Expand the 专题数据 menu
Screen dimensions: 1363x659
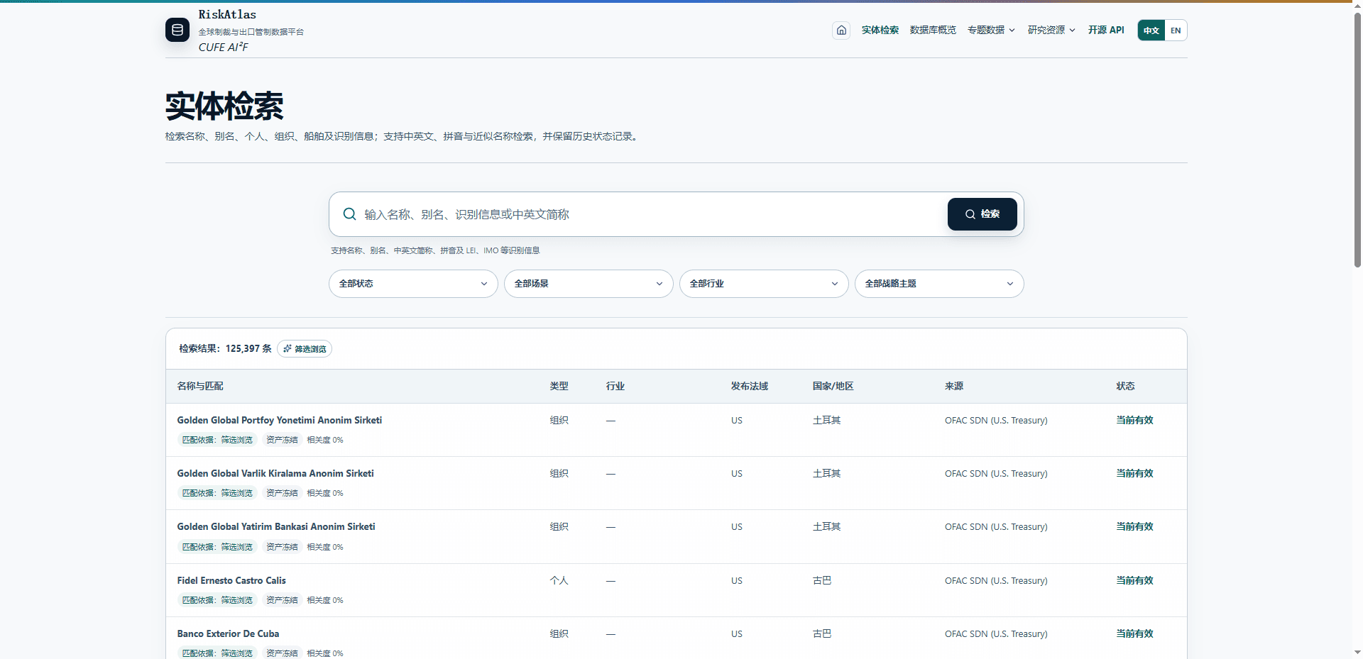(991, 30)
